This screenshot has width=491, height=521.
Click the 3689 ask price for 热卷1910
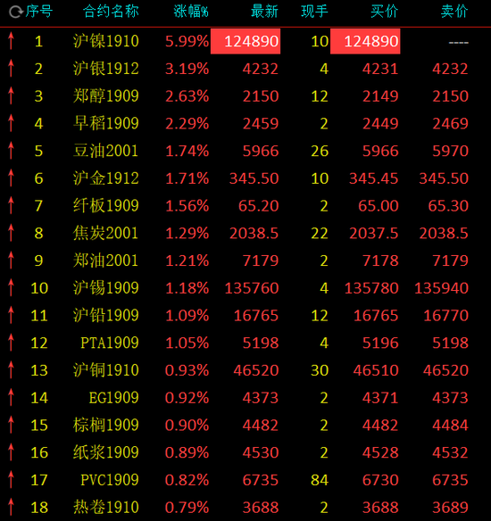[x=450, y=508]
